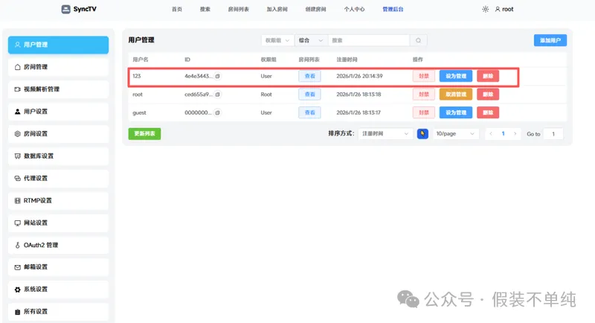Screen dimensions: 595x323
Task: Set user 123 as admin
Action: click(x=456, y=77)
